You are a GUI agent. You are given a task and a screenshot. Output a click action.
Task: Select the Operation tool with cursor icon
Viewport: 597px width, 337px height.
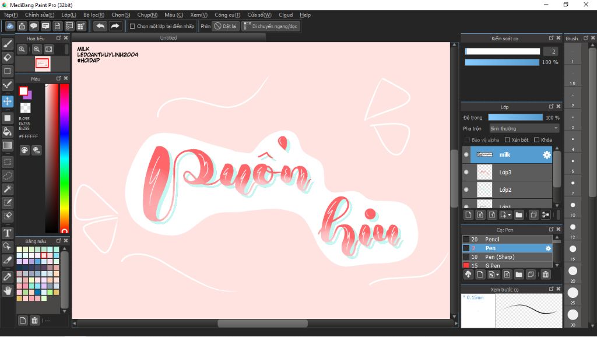[7, 247]
